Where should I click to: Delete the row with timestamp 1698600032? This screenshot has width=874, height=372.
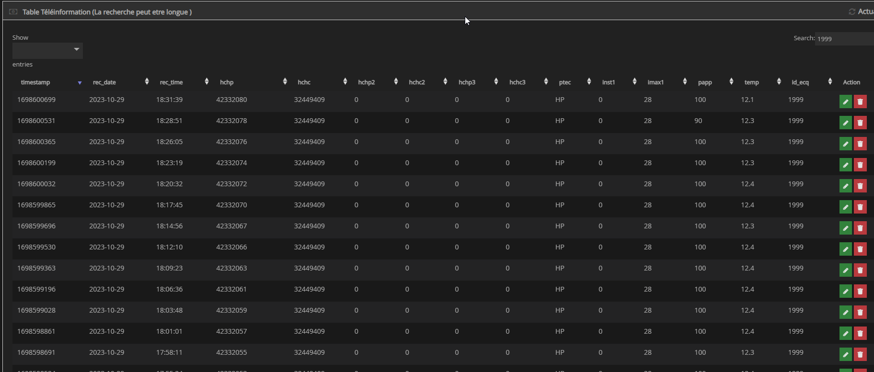tap(860, 186)
